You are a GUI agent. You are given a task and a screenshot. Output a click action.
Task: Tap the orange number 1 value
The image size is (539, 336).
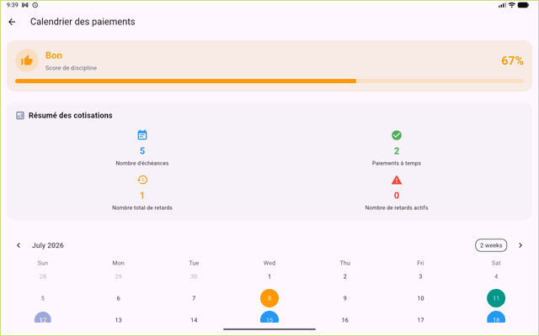(x=142, y=196)
